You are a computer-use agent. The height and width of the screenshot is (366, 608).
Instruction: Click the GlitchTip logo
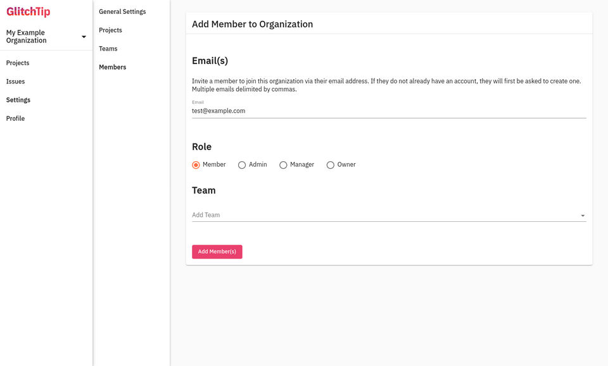click(x=28, y=11)
